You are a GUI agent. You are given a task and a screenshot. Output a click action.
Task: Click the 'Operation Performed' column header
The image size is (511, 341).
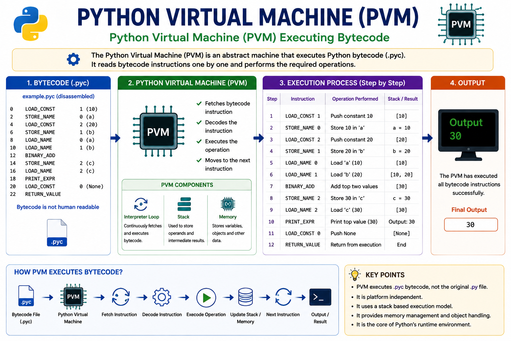pos(355,99)
